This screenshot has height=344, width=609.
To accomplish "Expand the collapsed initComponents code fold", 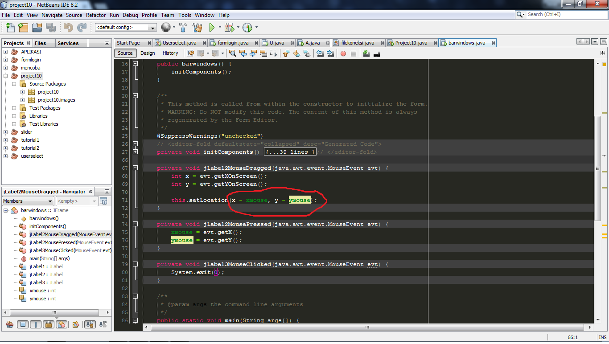I will click(135, 152).
